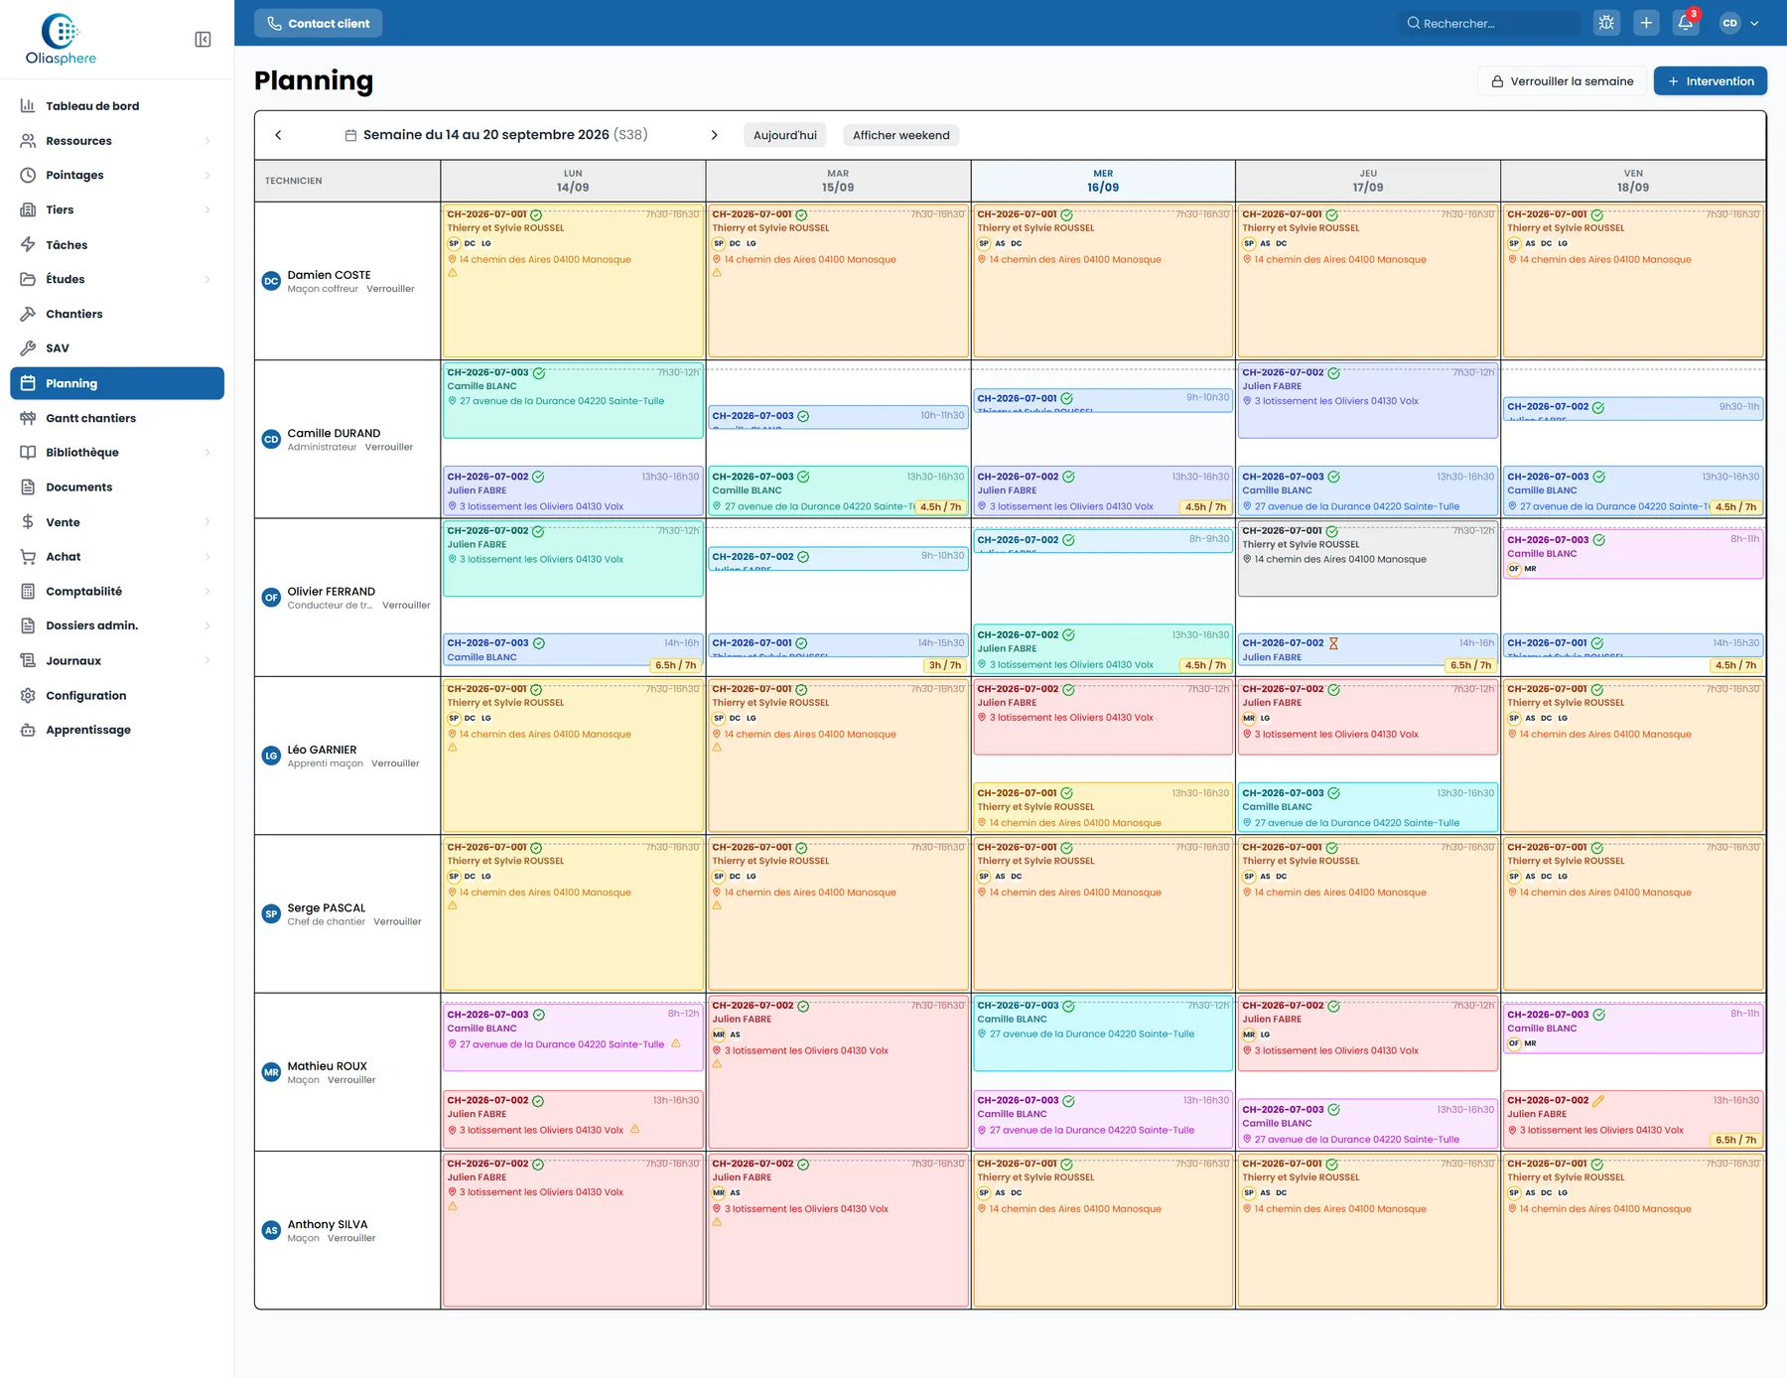The width and height of the screenshot is (1787, 1378).
Task: Open the CD user avatar menu
Action: [1739, 23]
